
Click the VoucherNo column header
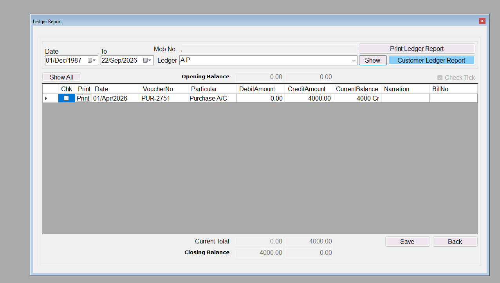(x=164, y=89)
